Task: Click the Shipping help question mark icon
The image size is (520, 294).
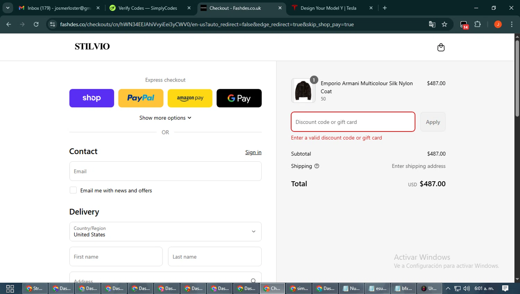Action: 317,166
